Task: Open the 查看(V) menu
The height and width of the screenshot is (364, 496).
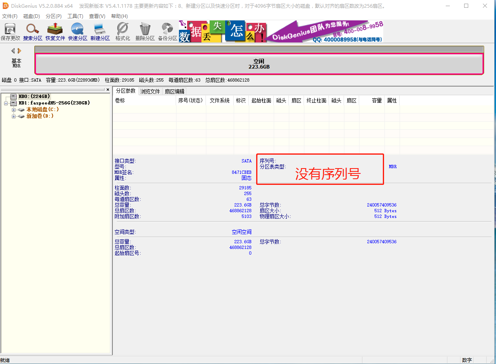Action: pos(97,16)
